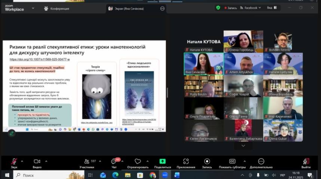
Task: Click the Выйти leave meeting icon
Action: coord(306,161)
